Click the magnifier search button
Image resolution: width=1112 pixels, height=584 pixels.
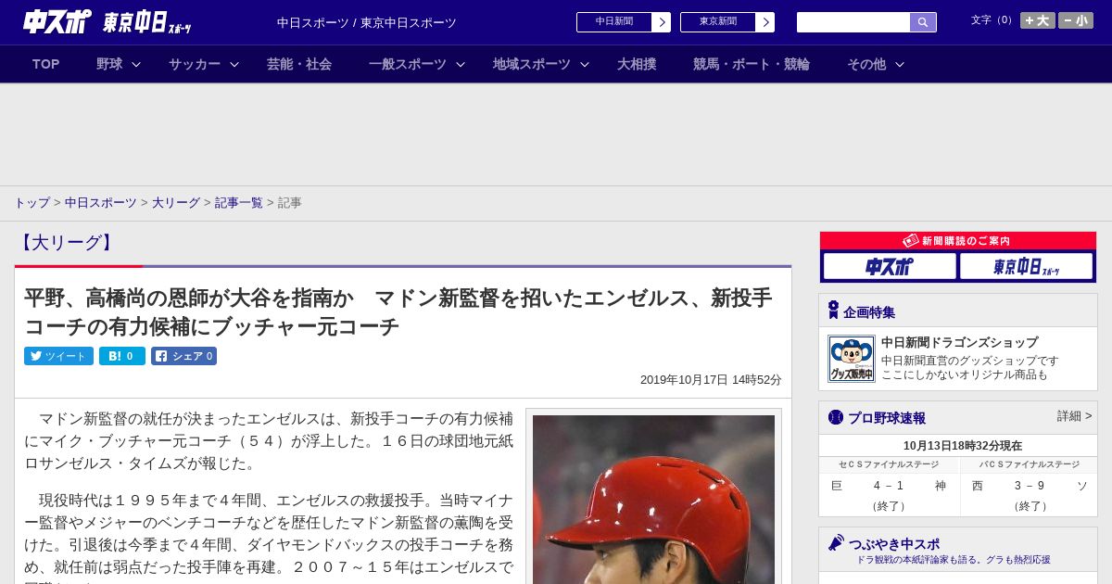pos(923,22)
